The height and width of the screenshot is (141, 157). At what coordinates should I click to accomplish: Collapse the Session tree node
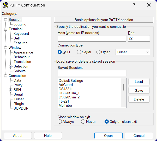click(6, 20)
